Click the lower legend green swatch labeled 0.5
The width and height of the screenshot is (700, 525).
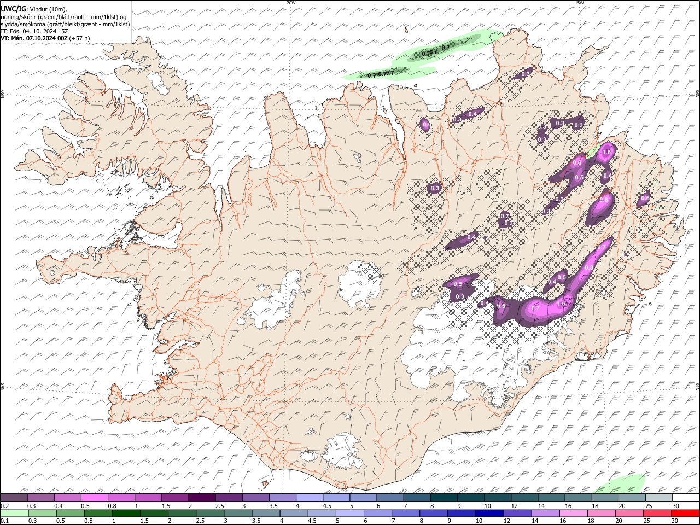[70, 513]
